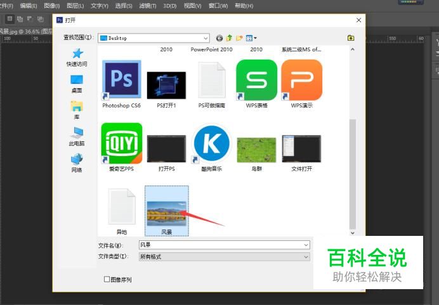Select the 爱奇艺PPS shortcut icon

click(x=122, y=143)
